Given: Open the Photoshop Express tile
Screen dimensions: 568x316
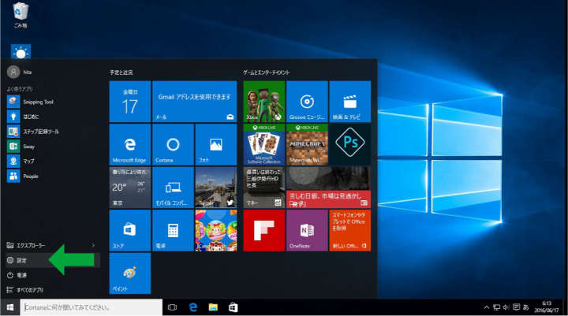Looking at the screenshot, I should [350, 144].
